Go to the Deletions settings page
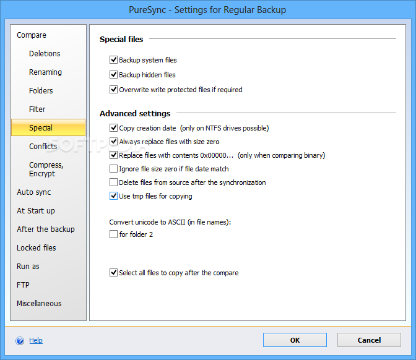This screenshot has width=416, height=360. tap(45, 54)
